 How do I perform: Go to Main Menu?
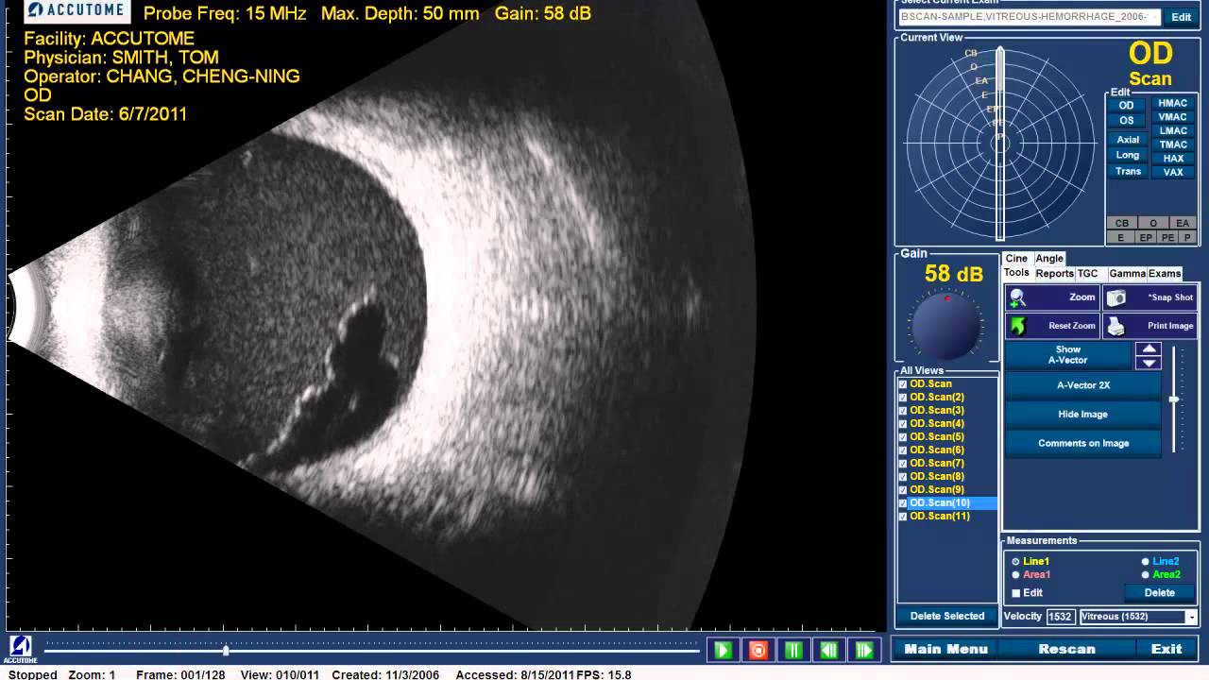click(946, 649)
